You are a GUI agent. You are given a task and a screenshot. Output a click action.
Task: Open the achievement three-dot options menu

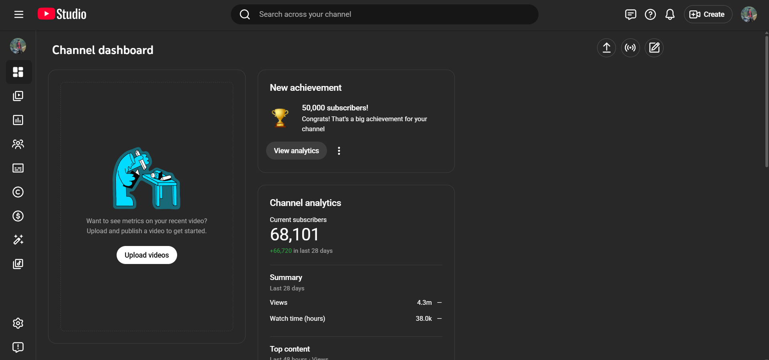pos(339,151)
